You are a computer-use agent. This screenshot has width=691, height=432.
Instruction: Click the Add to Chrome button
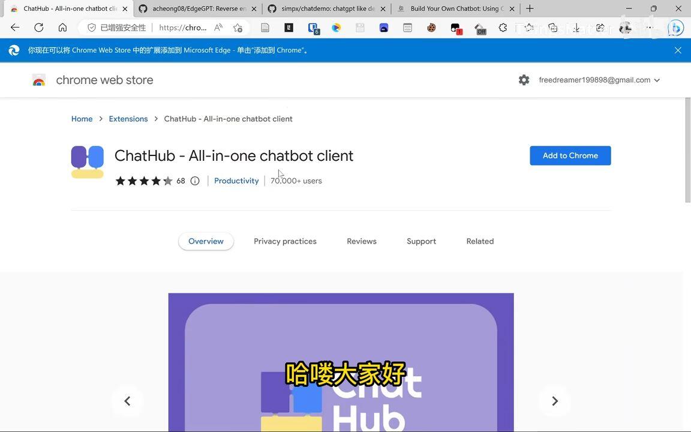pyautogui.click(x=570, y=155)
